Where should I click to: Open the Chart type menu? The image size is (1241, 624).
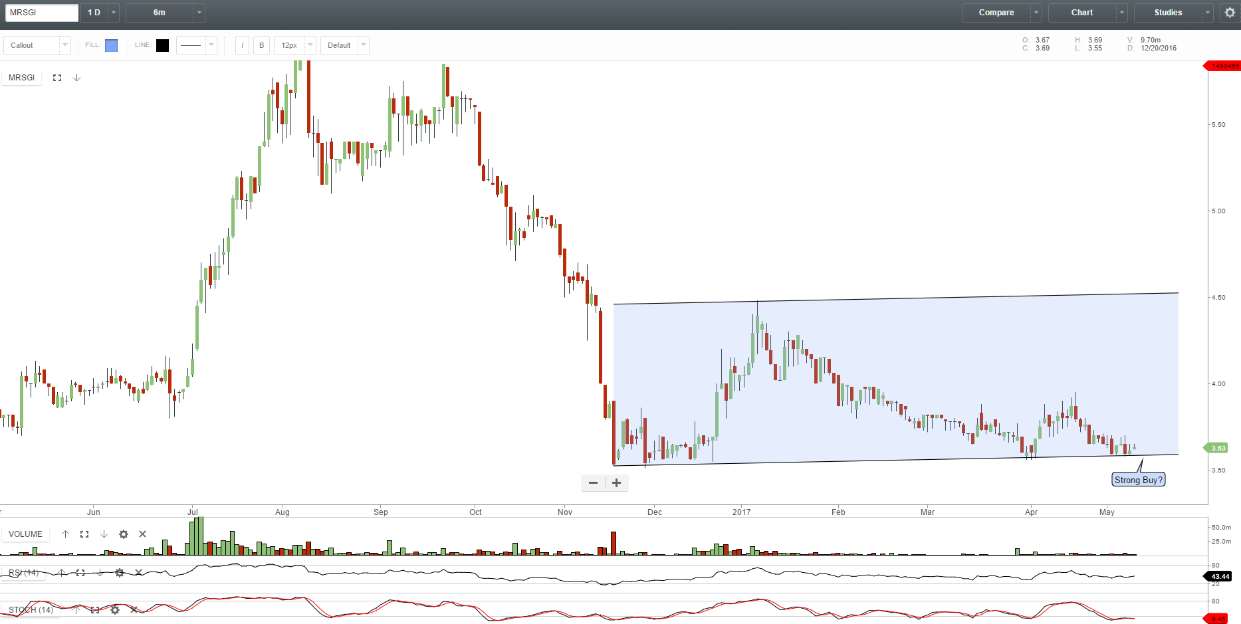coord(1081,13)
